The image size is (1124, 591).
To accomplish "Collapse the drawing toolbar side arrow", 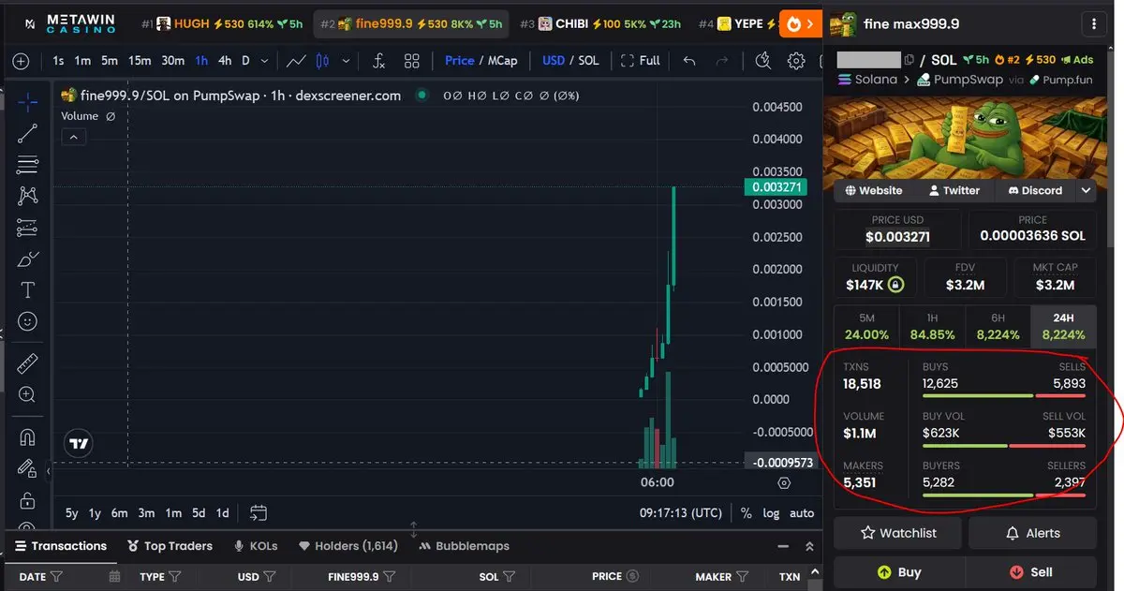I will [x=49, y=471].
